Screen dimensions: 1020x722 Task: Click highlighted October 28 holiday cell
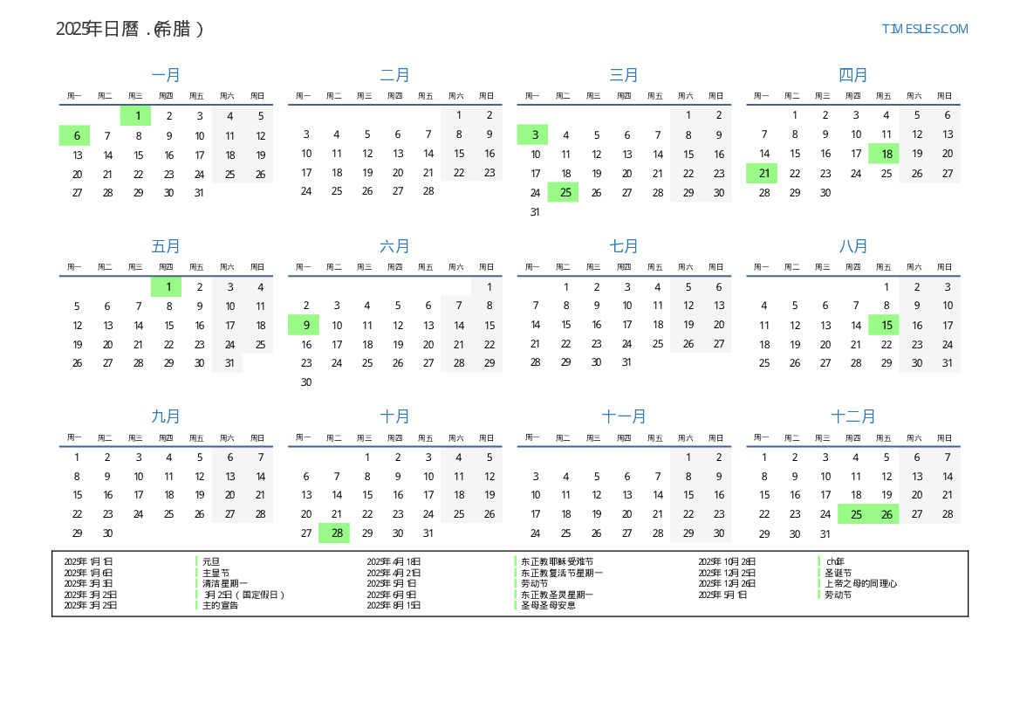point(334,533)
